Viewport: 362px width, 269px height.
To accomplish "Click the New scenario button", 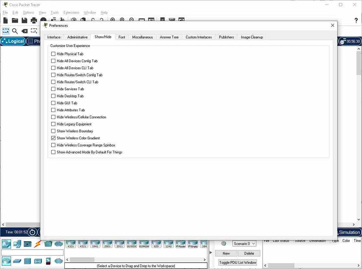I will coord(226,253).
